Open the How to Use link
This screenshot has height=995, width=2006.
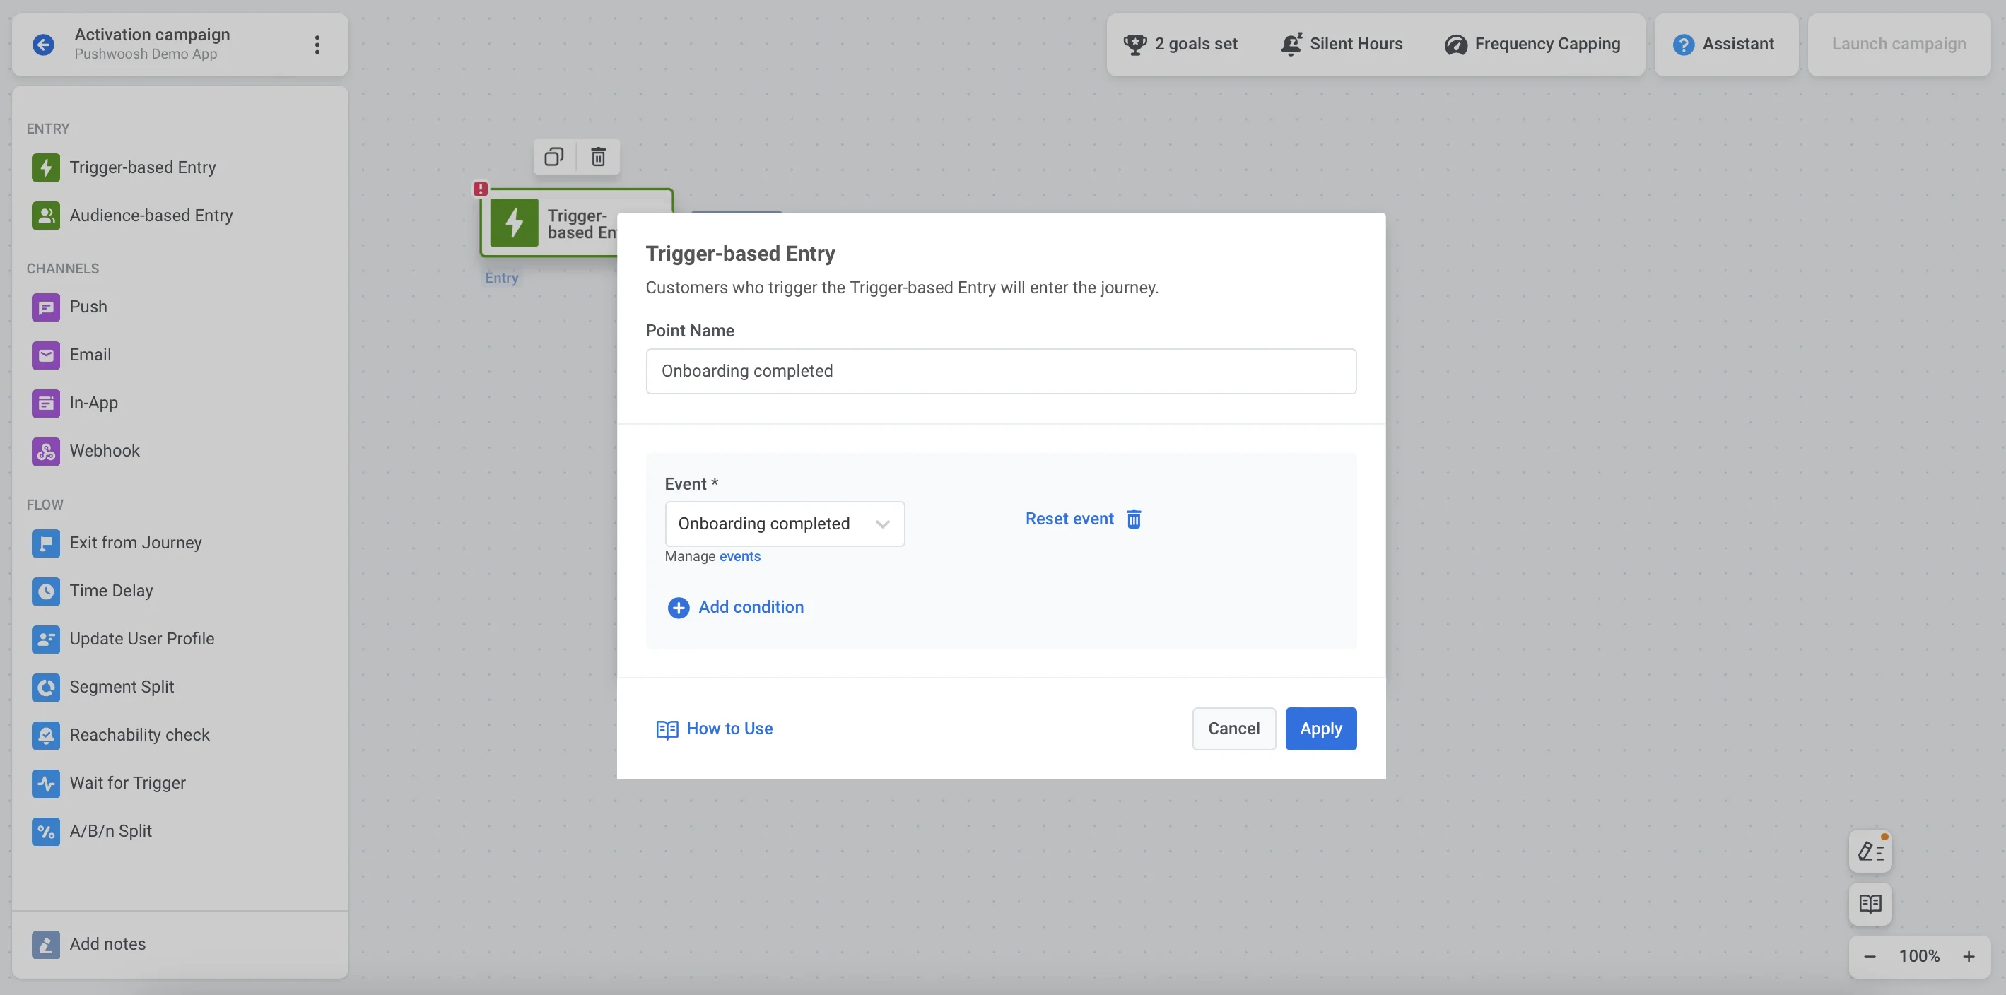[715, 729]
